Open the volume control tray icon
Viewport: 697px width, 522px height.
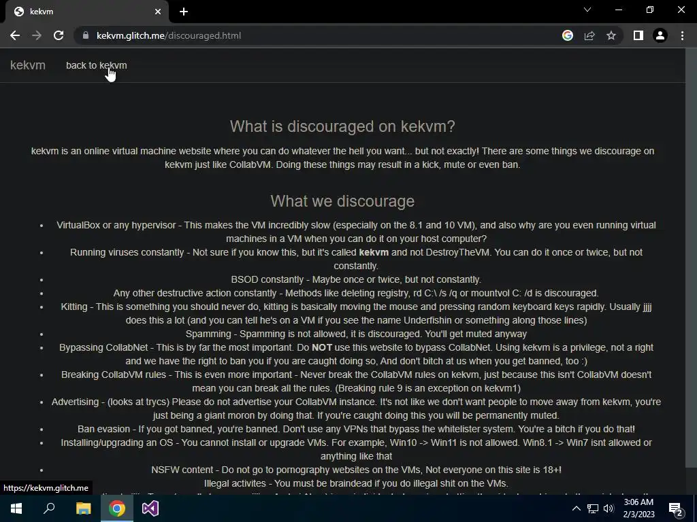pos(609,508)
